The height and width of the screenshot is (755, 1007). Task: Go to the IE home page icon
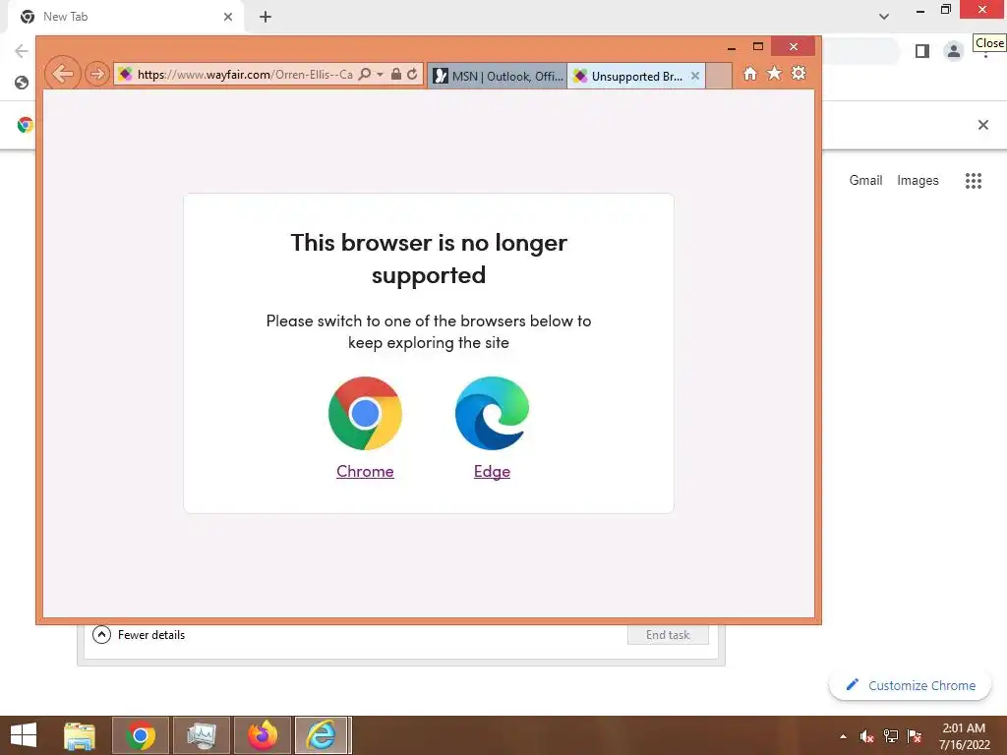point(750,74)
